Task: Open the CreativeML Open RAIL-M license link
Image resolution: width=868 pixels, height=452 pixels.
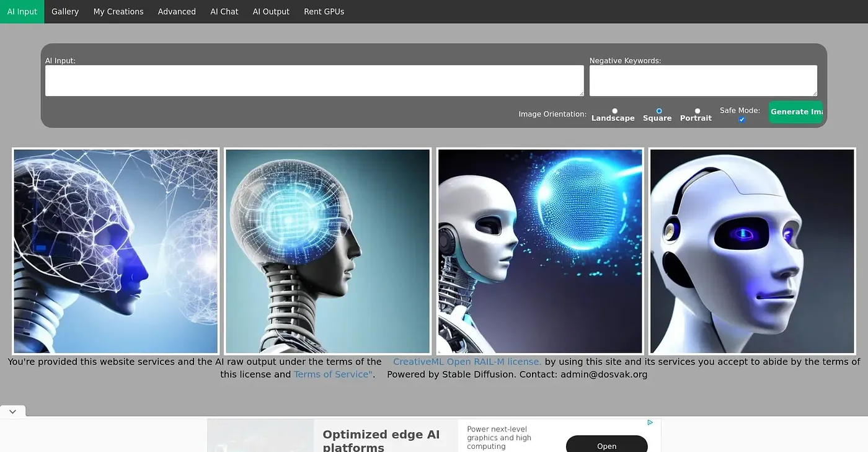Action: pos(467,361)
